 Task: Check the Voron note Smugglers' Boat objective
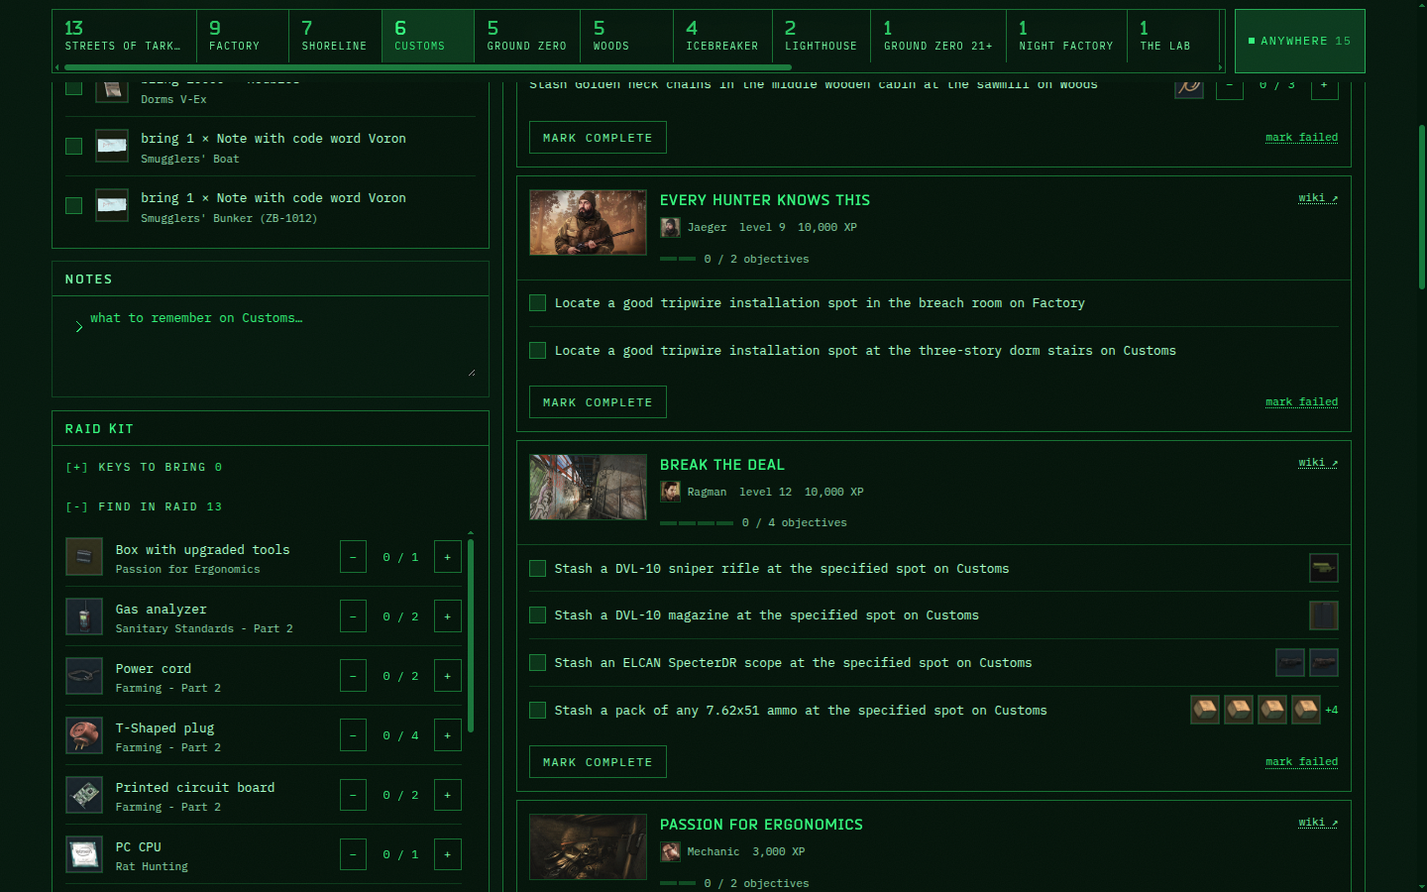click(x=73, y=147)
